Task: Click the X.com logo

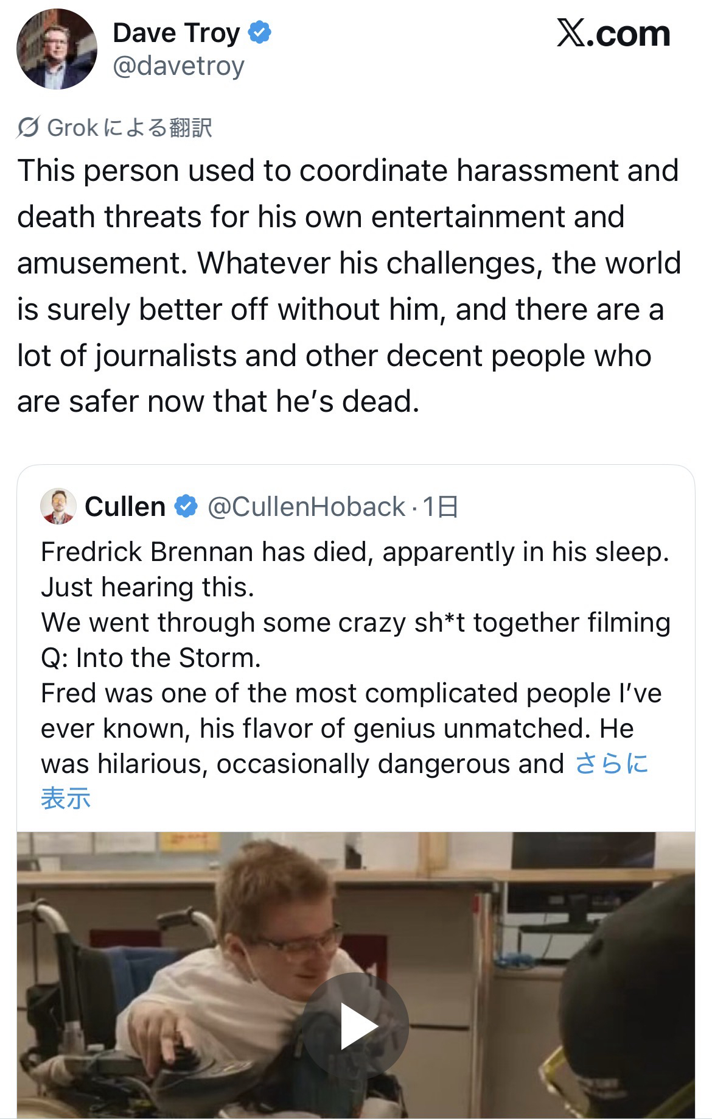Action: 613,34
